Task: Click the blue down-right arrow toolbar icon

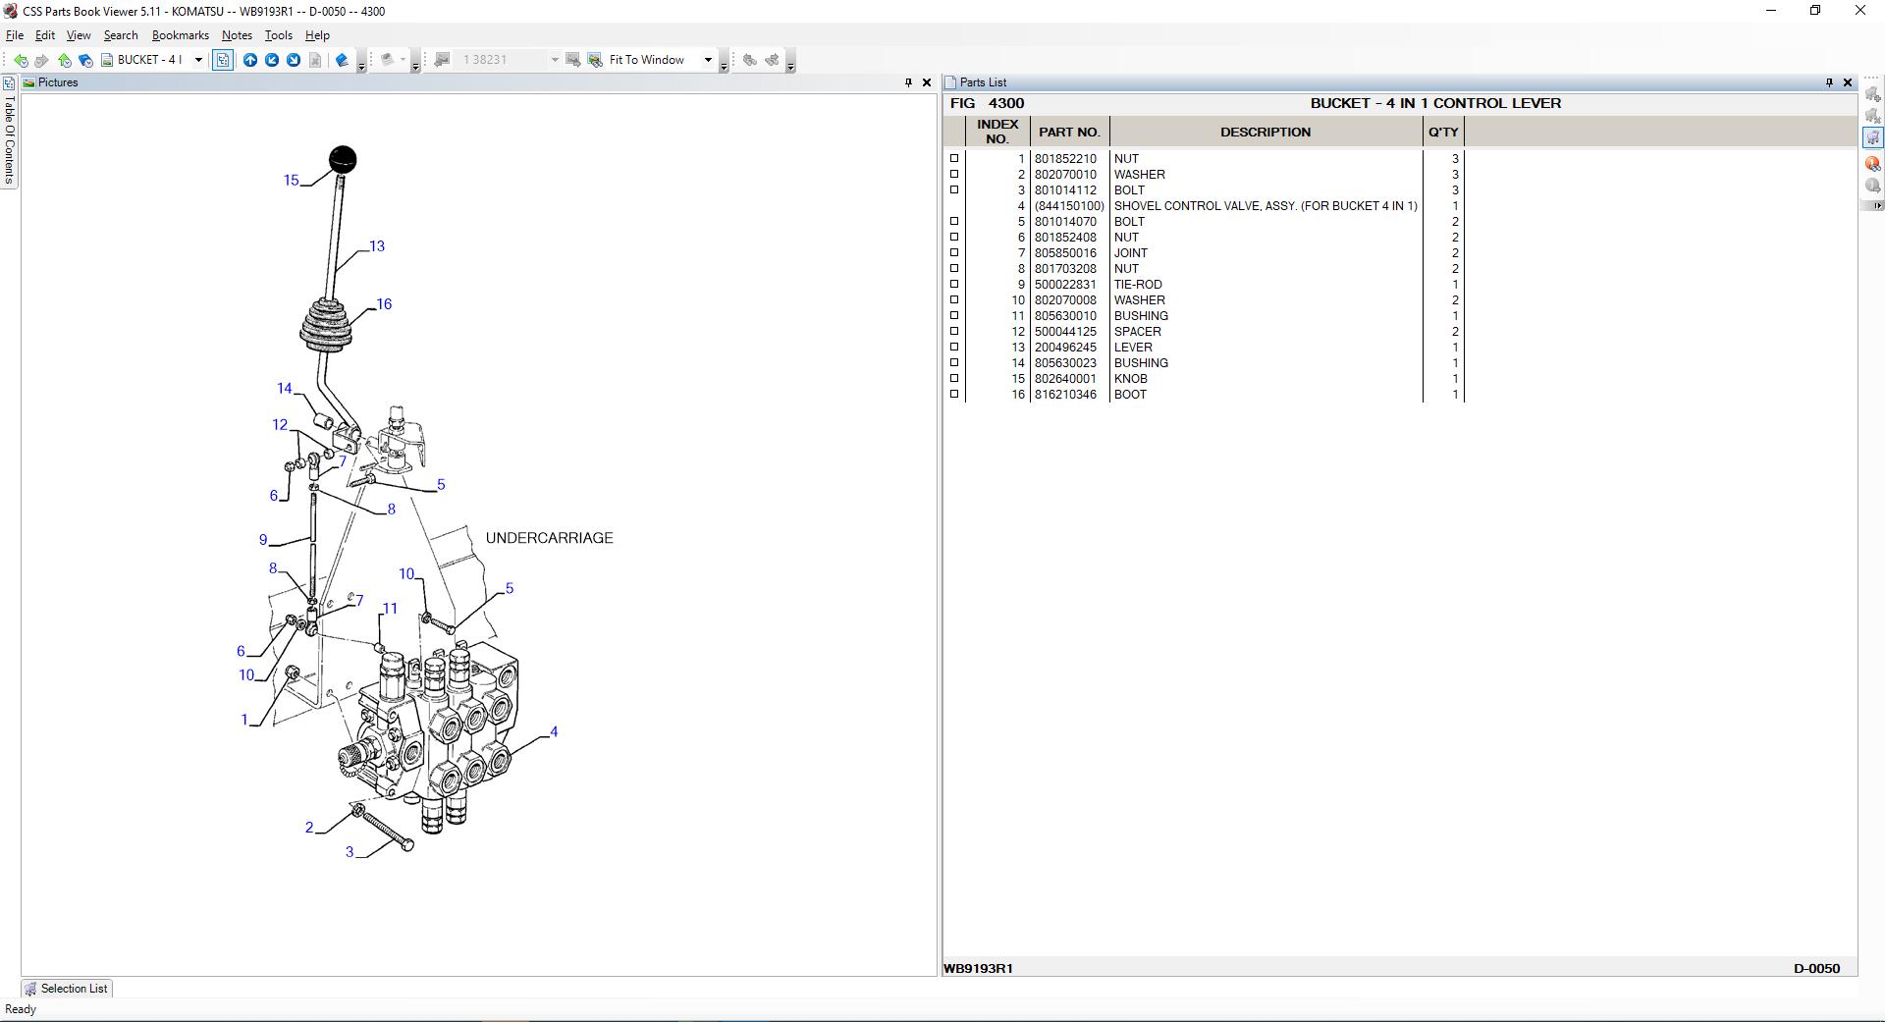Action: (x=294, y=60)
